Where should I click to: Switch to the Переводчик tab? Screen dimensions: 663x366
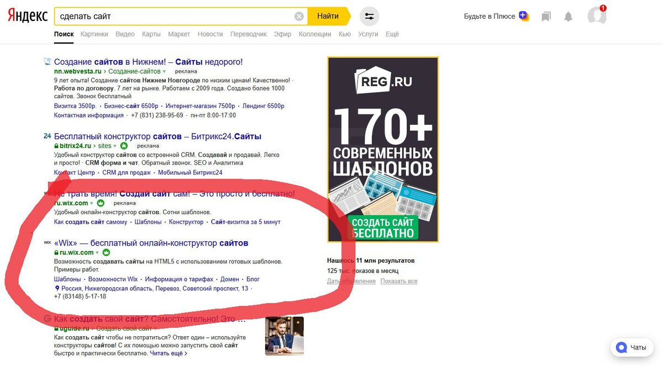tap(249, 34)
